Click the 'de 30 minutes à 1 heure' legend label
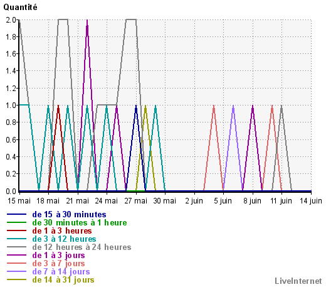 pos(80,223)
